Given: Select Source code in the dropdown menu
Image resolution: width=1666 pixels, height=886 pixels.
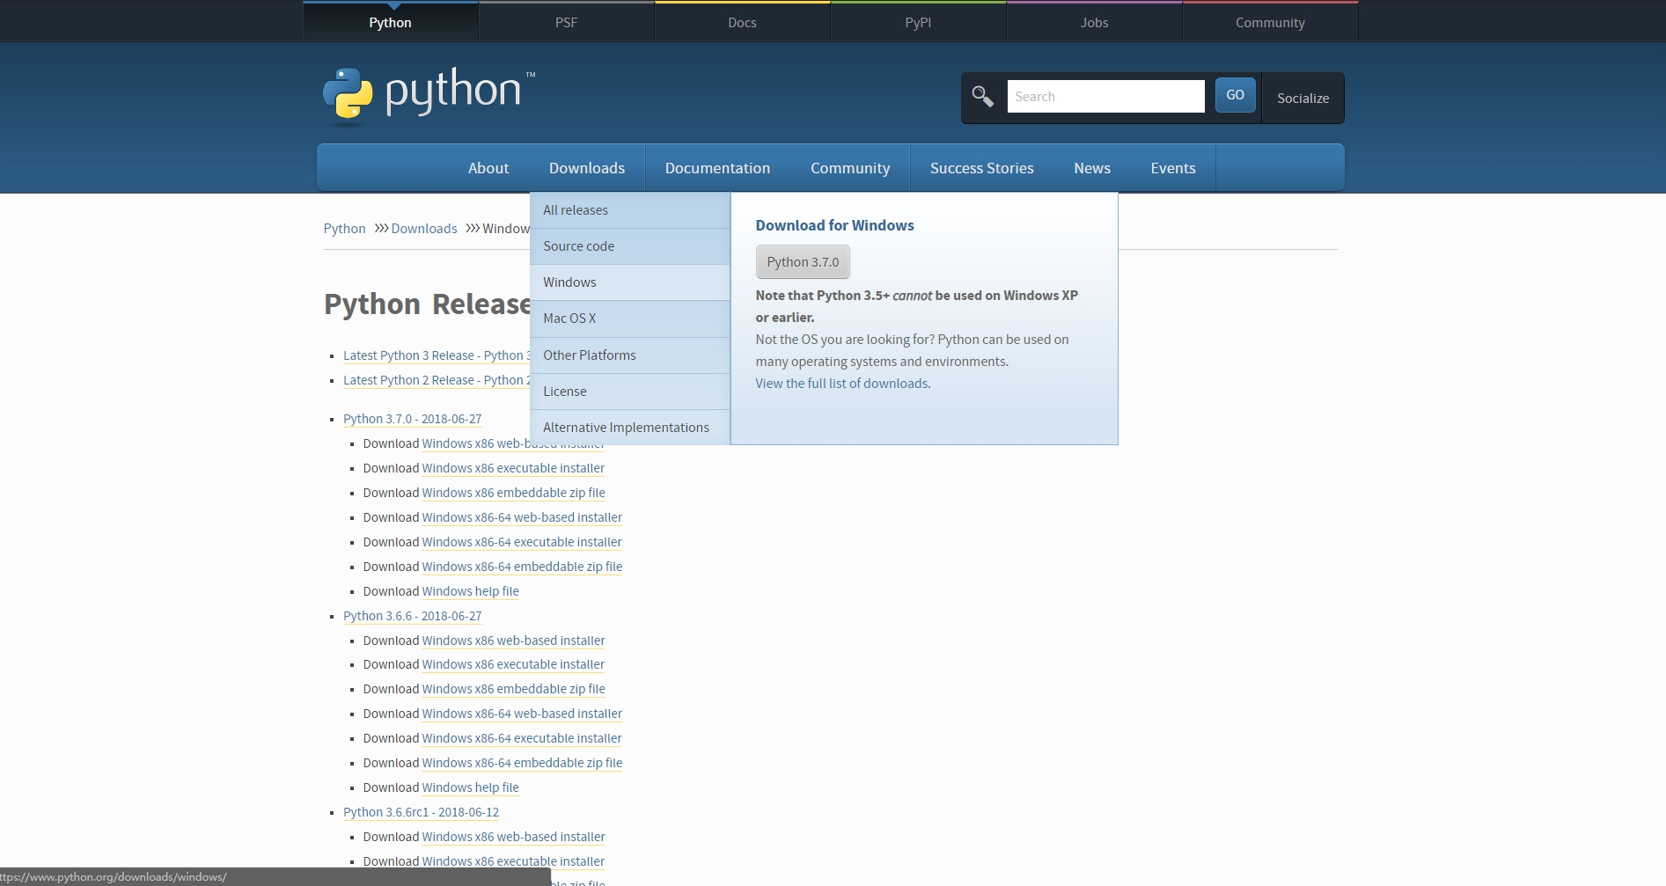Looking at the screenshot, I should pos(578,246).
